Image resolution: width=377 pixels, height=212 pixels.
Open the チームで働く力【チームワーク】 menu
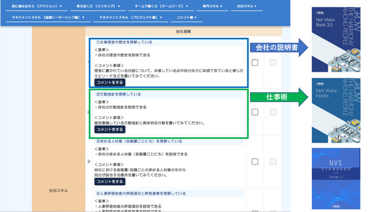pyautogui.click(x=161, y=6)
